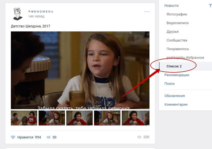The image size is (212, 149).
Task: Like the post with the heart icon
Action: pos(13,137)
